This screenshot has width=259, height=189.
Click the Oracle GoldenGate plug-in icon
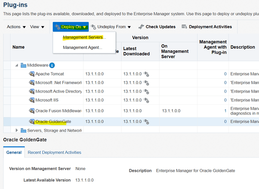pyautogui.click(x=31, y=122)
